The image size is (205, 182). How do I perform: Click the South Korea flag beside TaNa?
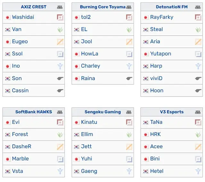point(146,122)
